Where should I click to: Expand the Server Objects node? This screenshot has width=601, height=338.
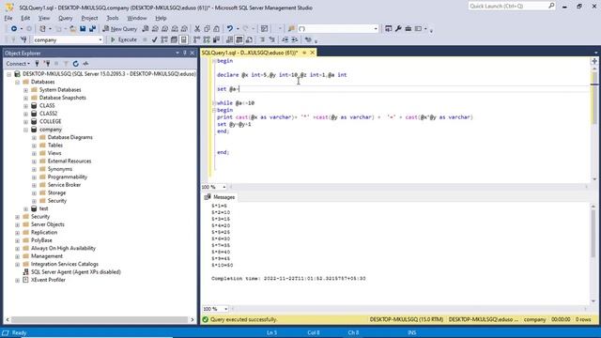(17, 224)
